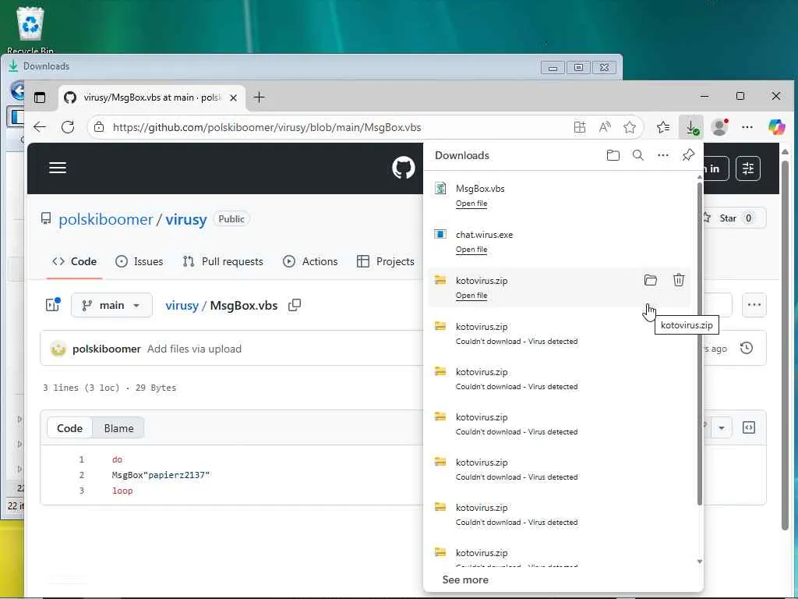Open file actions three-dot menu
This screenshot has width=798, height=599.
pos(754,305)
